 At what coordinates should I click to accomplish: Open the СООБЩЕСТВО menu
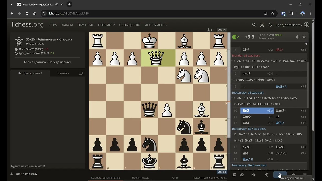pos(130,25)
